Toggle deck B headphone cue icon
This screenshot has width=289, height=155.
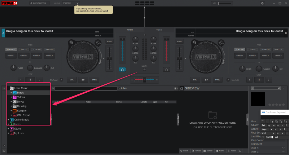pos(167,70)
